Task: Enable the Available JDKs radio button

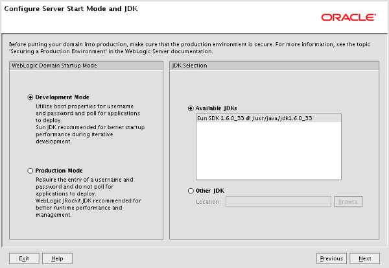Action: pyautogui.click(x=191, y=108)
